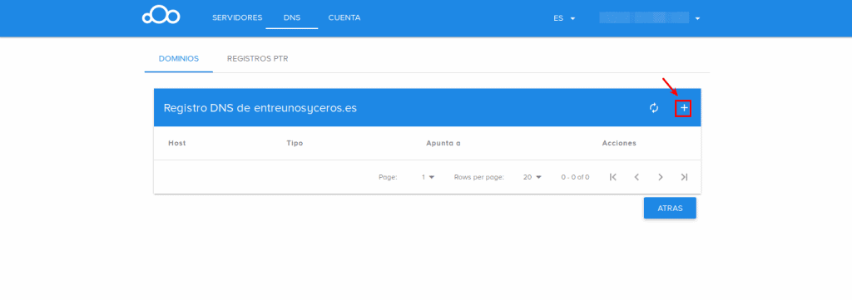Switch to the REGISTROS PTR tab
This screenshot has width=852, height=300.
point(258,59)
